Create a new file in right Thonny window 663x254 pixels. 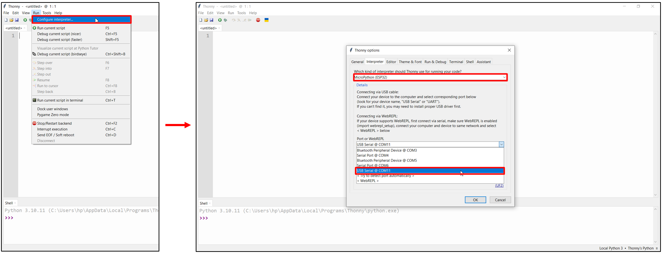[201, 20]
